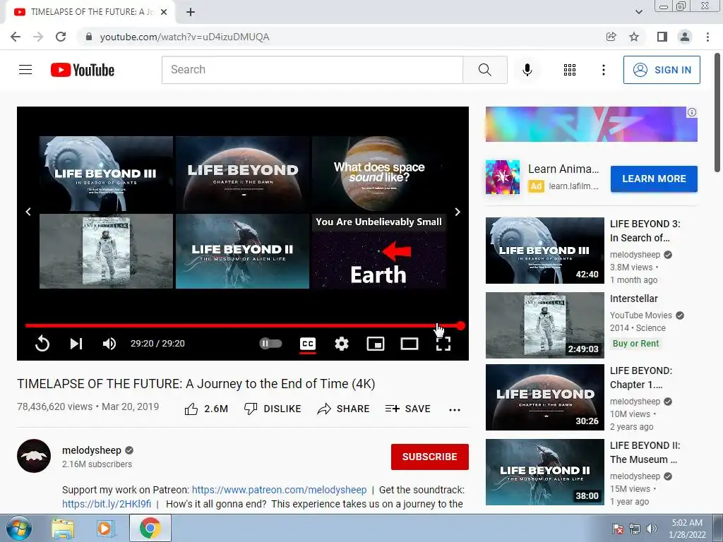Click the SIGN IN button
This screenshot has width=723, height=542.
(x=662, y=70)
